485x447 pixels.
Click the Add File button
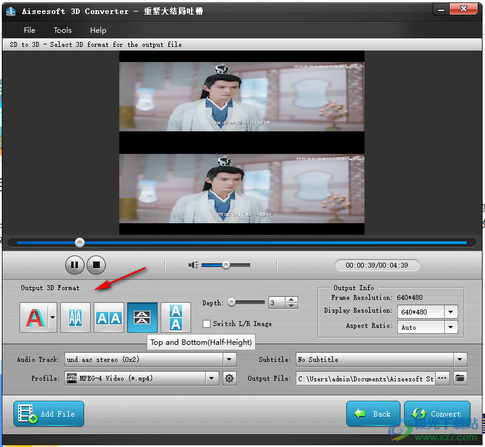[49, 414]
